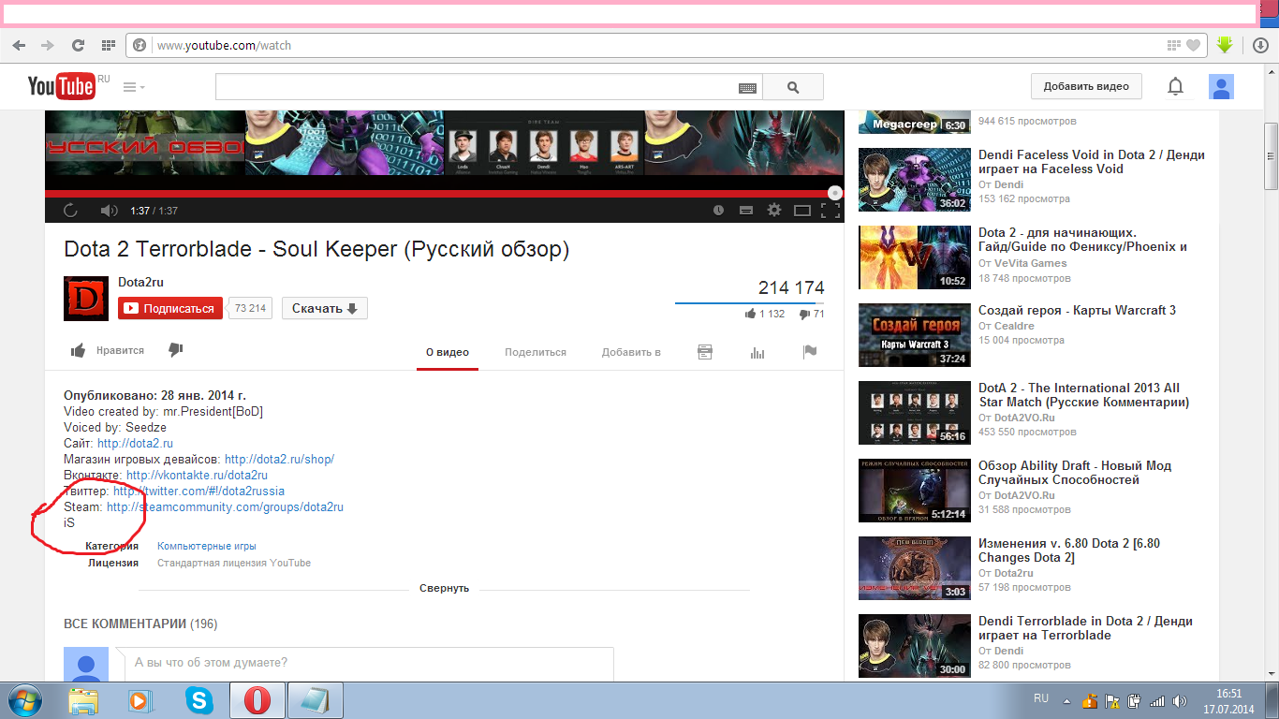
Task: Collapse description with Свернуть
Action: pos(444,588)
